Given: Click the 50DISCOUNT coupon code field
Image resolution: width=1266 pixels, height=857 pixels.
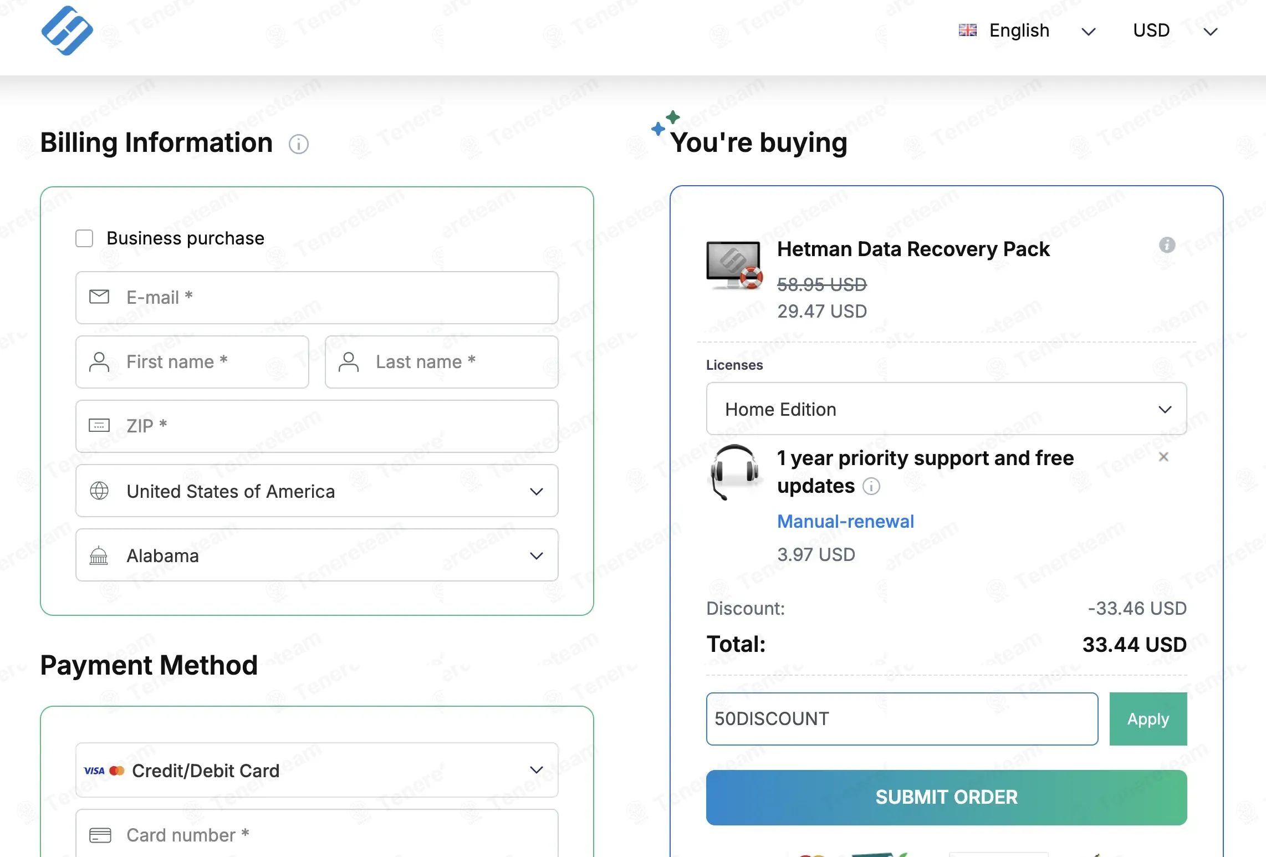Looking at the screenshot, I should point(902,719).
